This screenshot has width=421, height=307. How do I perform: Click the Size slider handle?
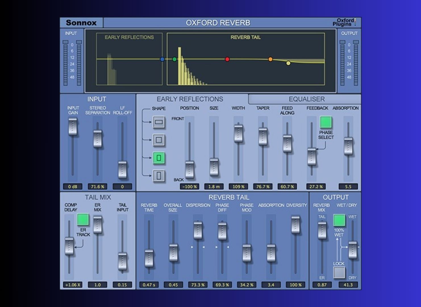point(214,167)
